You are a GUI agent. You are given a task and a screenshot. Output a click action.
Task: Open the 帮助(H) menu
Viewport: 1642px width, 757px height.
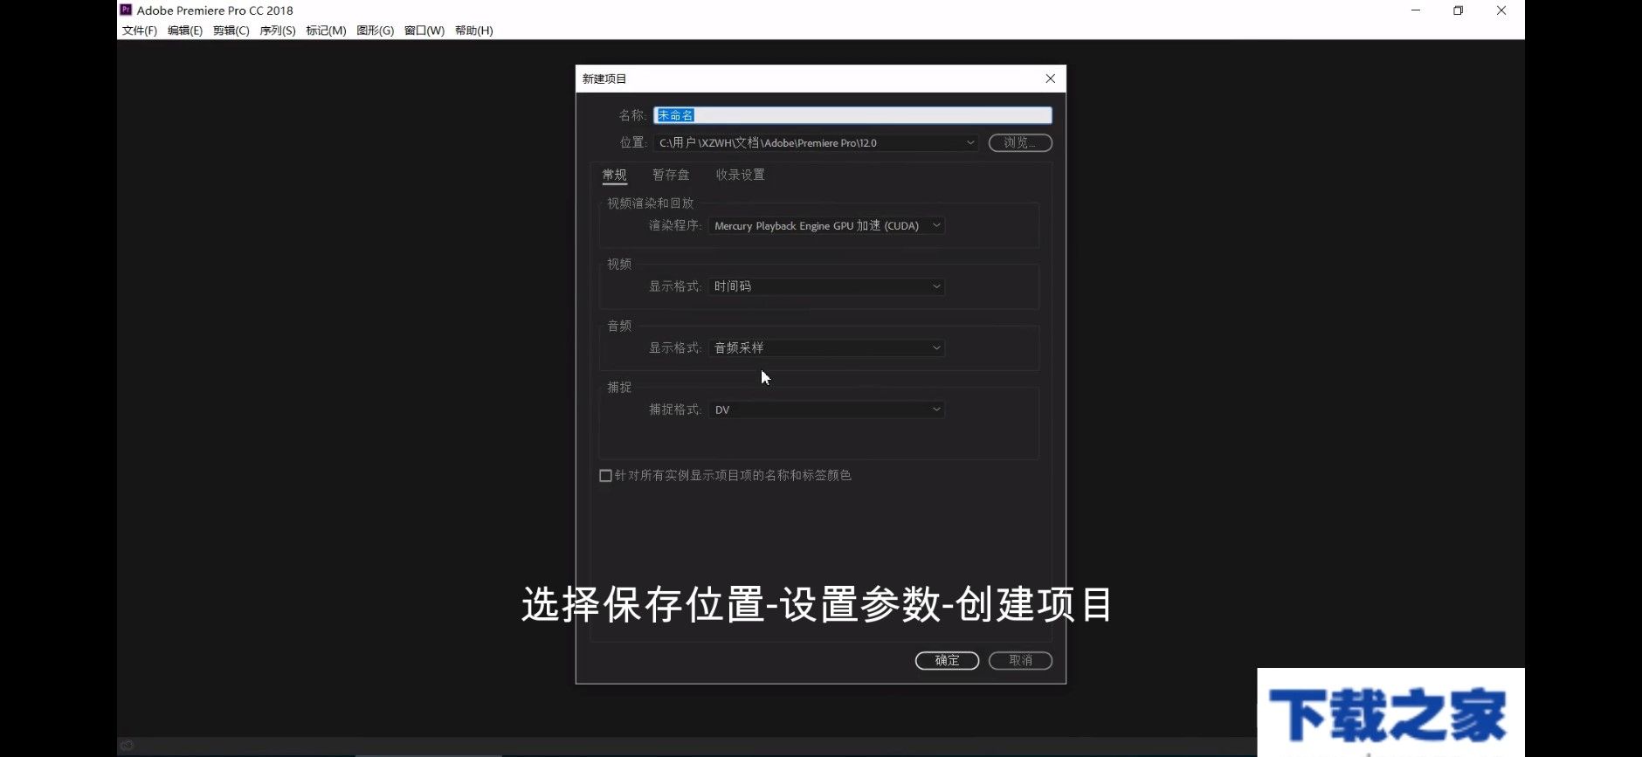(473, 31)
